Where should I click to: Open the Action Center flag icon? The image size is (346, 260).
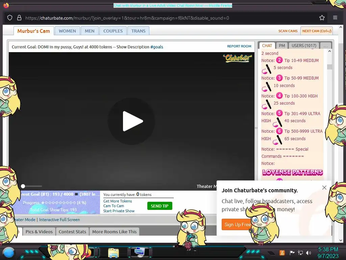tap(292, 253)
